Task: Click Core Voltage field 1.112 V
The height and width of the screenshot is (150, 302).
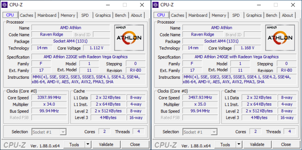Action: tap(96, 48)
